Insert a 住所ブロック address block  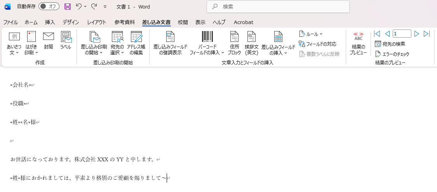click(x=234, y=43)
